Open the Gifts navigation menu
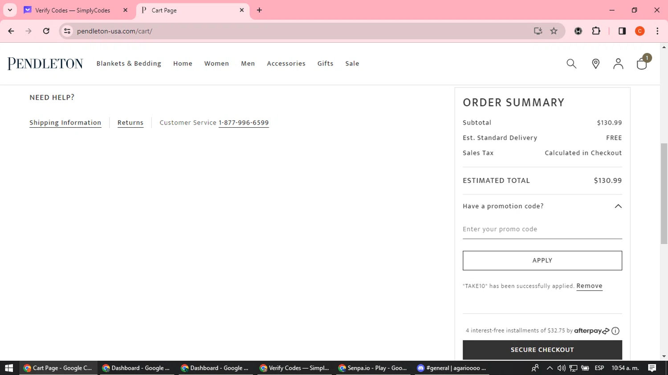The width and height of the screenshot is (668, 375). (x=325, y=64)
